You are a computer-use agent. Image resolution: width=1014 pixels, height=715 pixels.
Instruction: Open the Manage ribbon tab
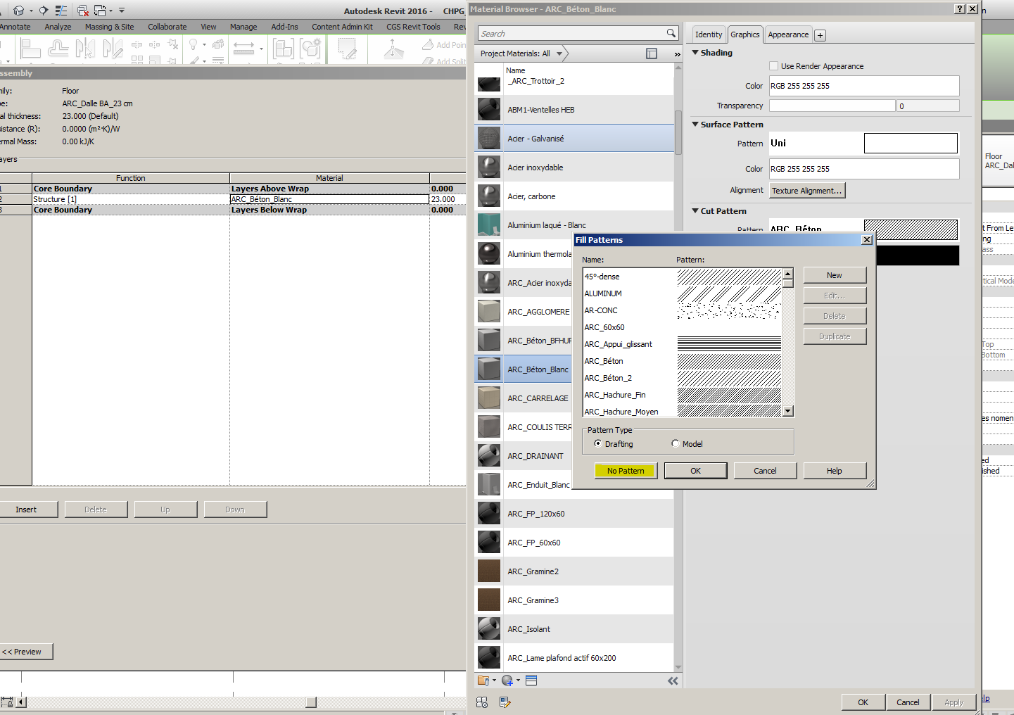coord(243,26)
